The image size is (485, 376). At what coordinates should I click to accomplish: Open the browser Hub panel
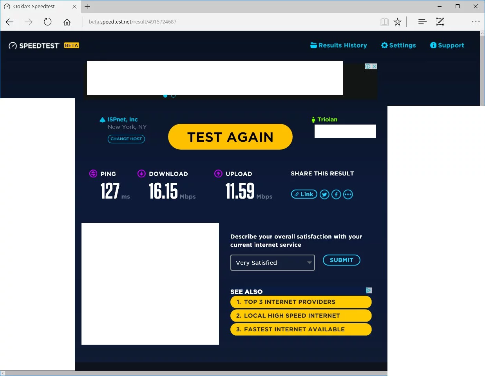pos(422,22)
